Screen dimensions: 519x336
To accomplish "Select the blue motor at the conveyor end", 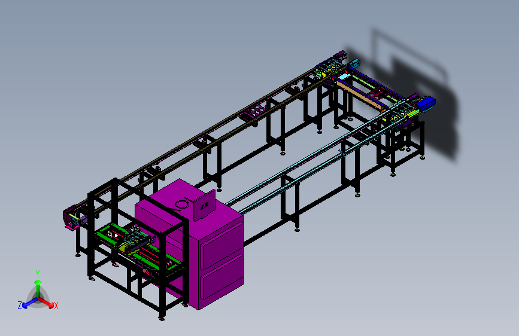I will (426, 103).
